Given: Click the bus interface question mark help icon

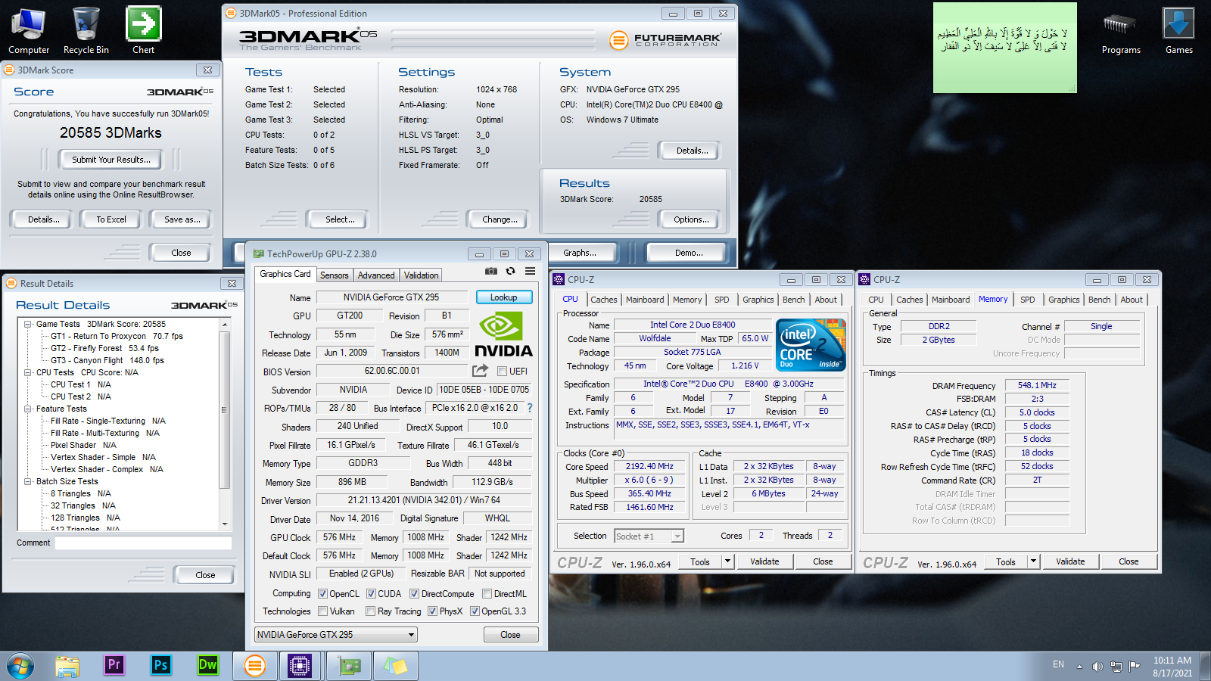Looking at the screenshot, I should 530,408.
